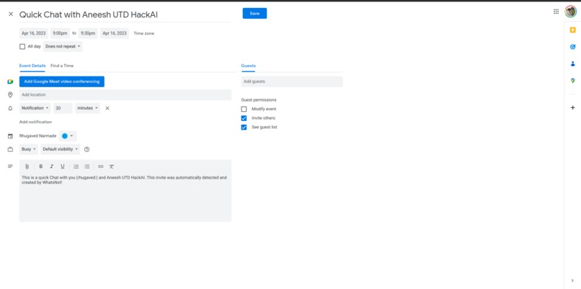Click Add notification
This screenshot has height=289, width=581.
[x=35, y=122]
